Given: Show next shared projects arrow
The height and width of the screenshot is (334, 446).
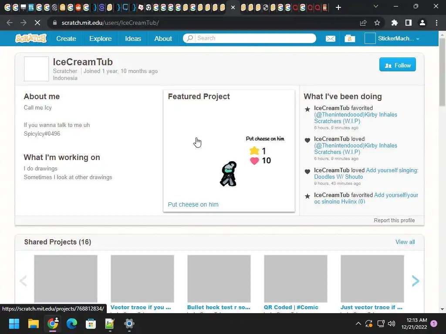Looking at the screenshot, I should [416, 281].
